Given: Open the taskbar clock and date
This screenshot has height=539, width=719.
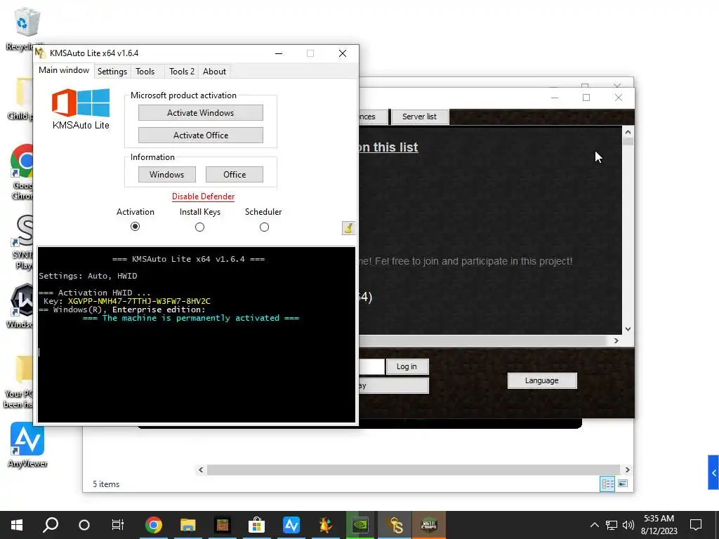Looking at the screenshot, I should click(x=659, y=525).
